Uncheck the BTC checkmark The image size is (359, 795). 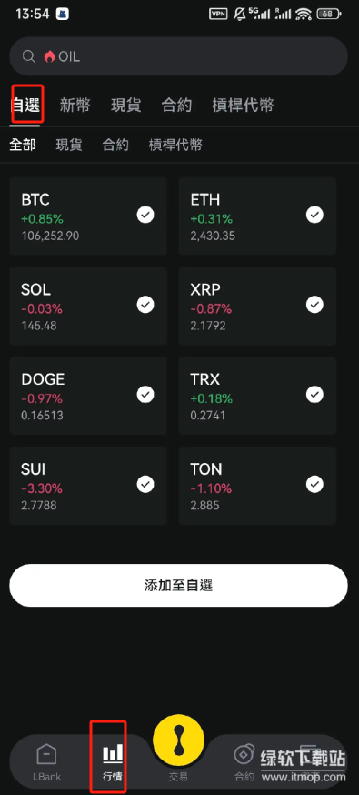point(145,216)
